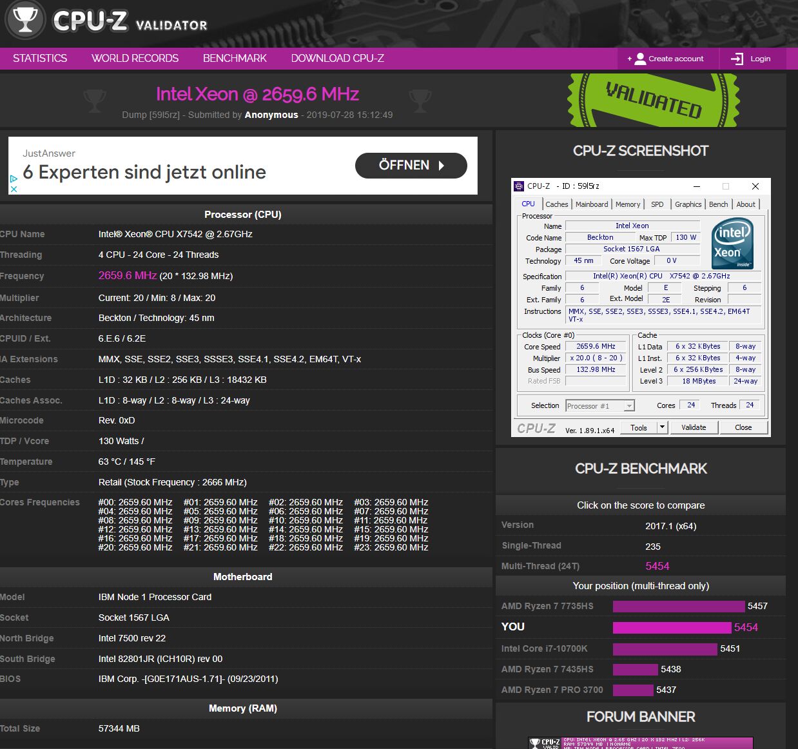
Task: Switch to Caches tab in CPU-Z screenshot
Action: tap(556, 204)
